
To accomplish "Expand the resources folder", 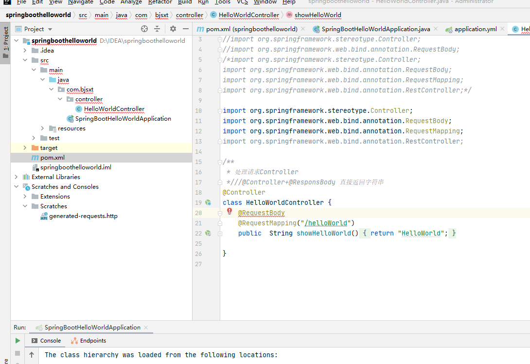I will [42, 128].
